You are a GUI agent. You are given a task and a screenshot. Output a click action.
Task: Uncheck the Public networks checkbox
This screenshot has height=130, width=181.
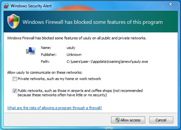pyautogui.click(x=15, y=91)
